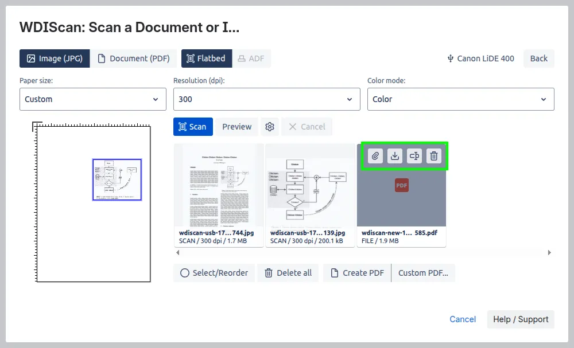Select Flatbed as scan source
This screenshot has width=574, height=348.
[207, 58]
